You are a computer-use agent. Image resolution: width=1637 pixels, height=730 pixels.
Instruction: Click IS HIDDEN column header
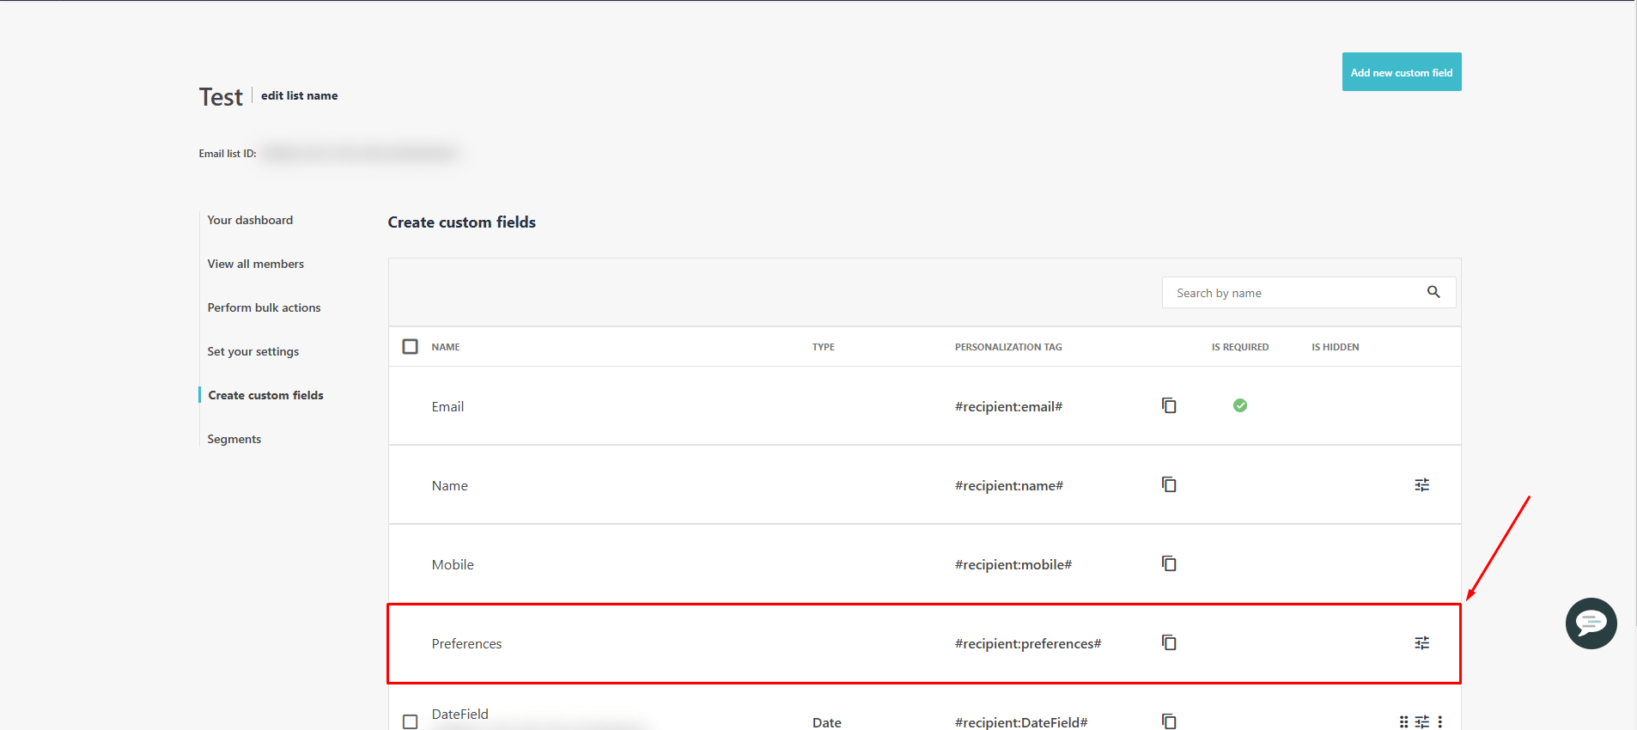(x=1336, y=347)
